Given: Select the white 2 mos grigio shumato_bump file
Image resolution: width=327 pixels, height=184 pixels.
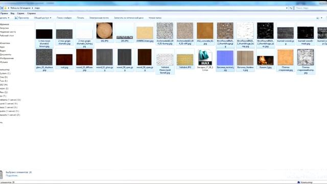Looking at the screenshot, I should pyautogui.click(x=84, y=34).
